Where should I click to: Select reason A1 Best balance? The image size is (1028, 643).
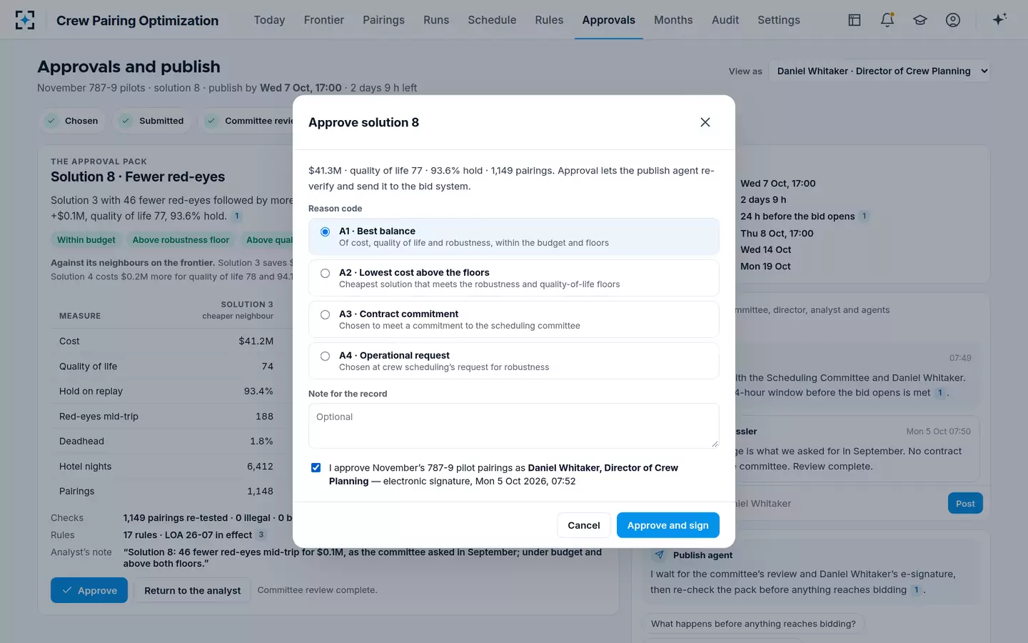click(514, 236)
